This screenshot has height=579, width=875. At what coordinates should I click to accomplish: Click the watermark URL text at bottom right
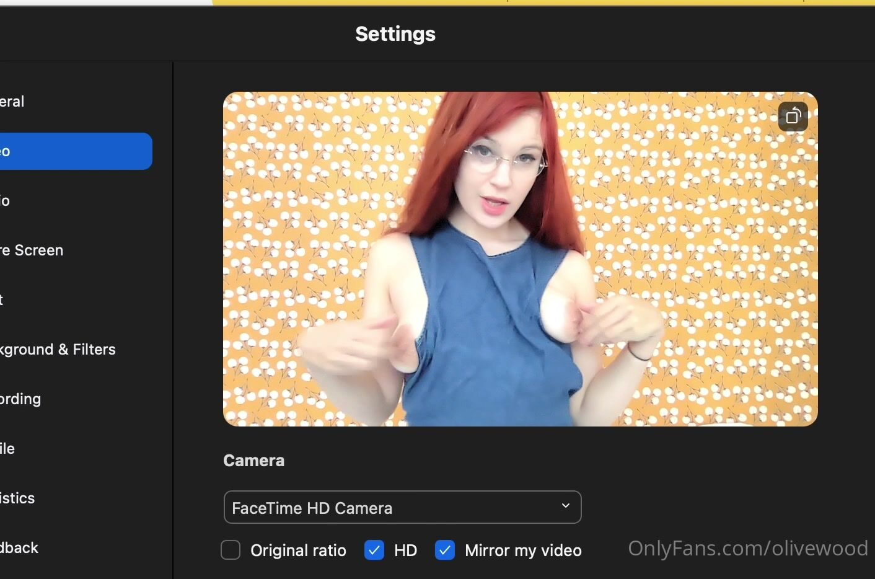point(747,548)
